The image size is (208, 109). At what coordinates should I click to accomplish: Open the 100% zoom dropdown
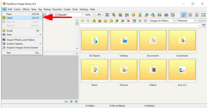point(94,15)
